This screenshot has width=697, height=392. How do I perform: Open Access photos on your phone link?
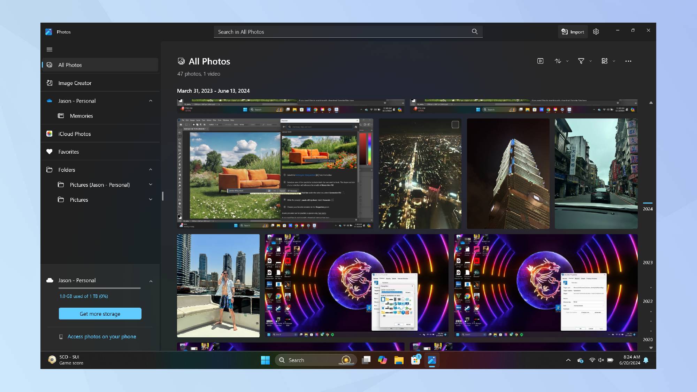102,337
